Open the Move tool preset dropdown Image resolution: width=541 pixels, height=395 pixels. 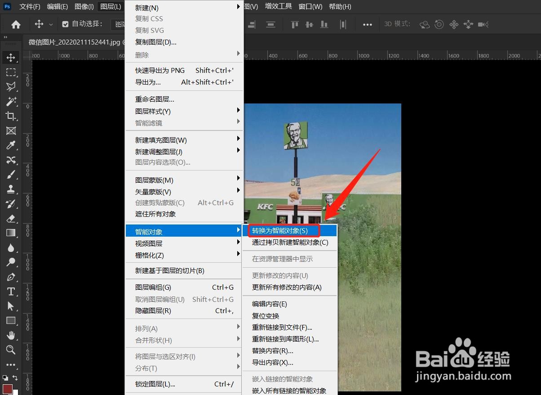coord(50,24)
